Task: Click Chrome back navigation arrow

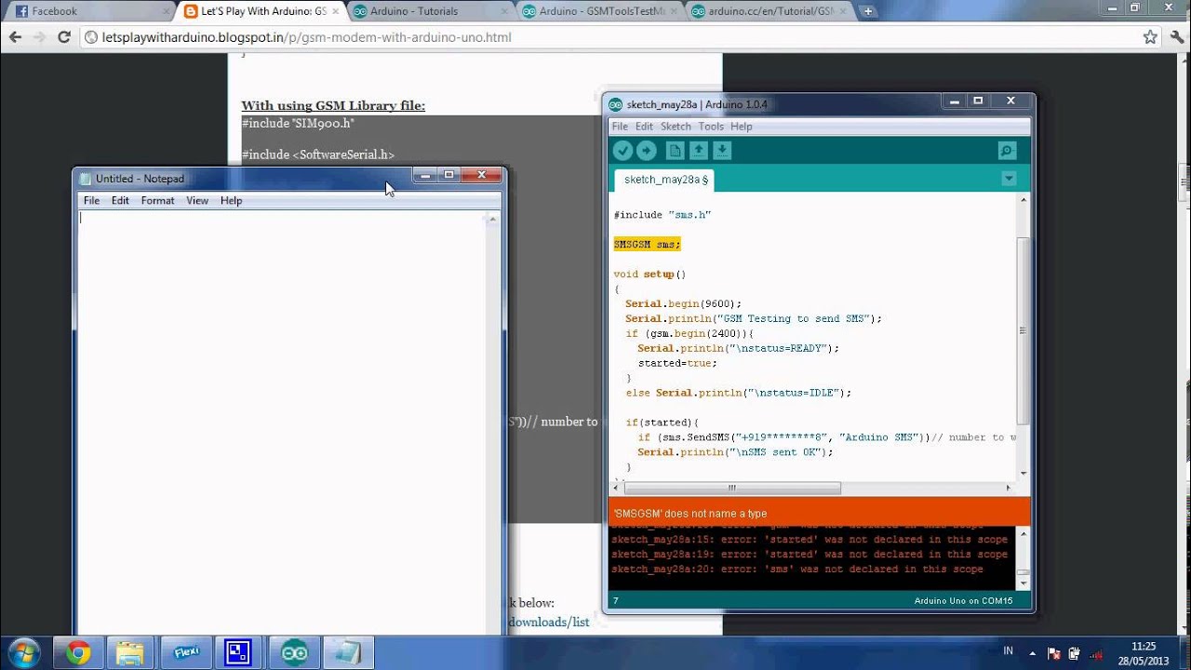Action: 15,37
